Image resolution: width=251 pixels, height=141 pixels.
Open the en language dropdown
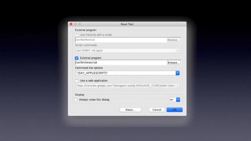(178, 99)
